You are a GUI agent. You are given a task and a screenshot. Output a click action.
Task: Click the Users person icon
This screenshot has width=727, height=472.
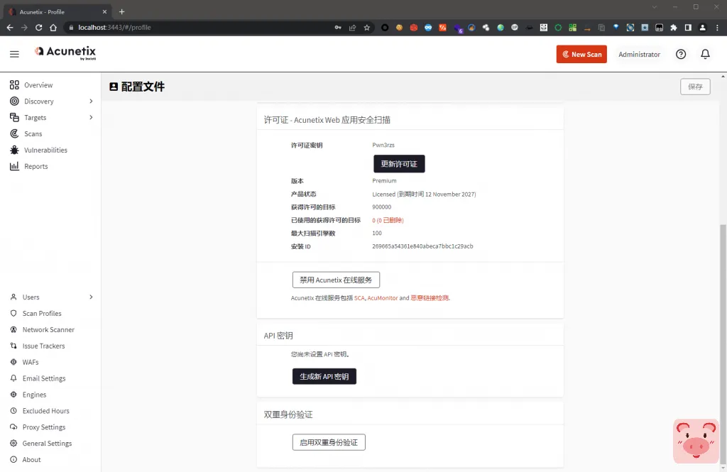13,297
